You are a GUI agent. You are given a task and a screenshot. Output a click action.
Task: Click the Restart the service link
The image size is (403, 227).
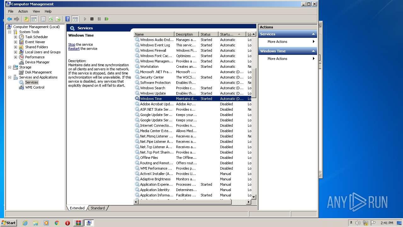(74, 49)
